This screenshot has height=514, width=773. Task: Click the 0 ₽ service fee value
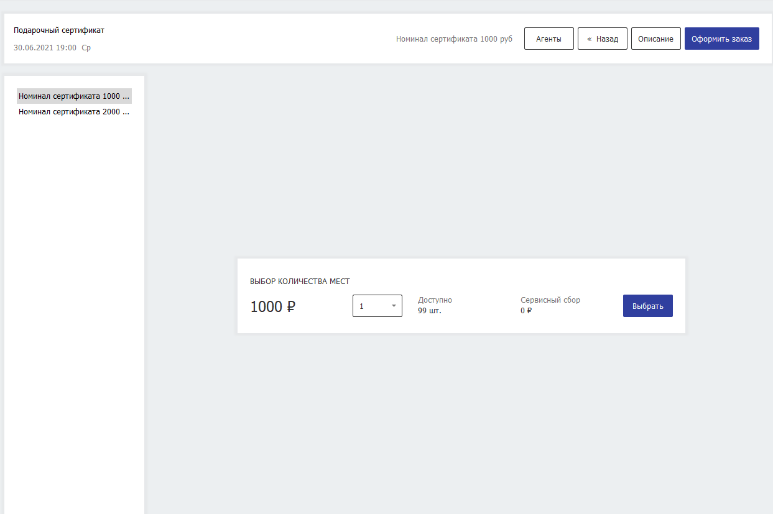[x=526, y=311]
